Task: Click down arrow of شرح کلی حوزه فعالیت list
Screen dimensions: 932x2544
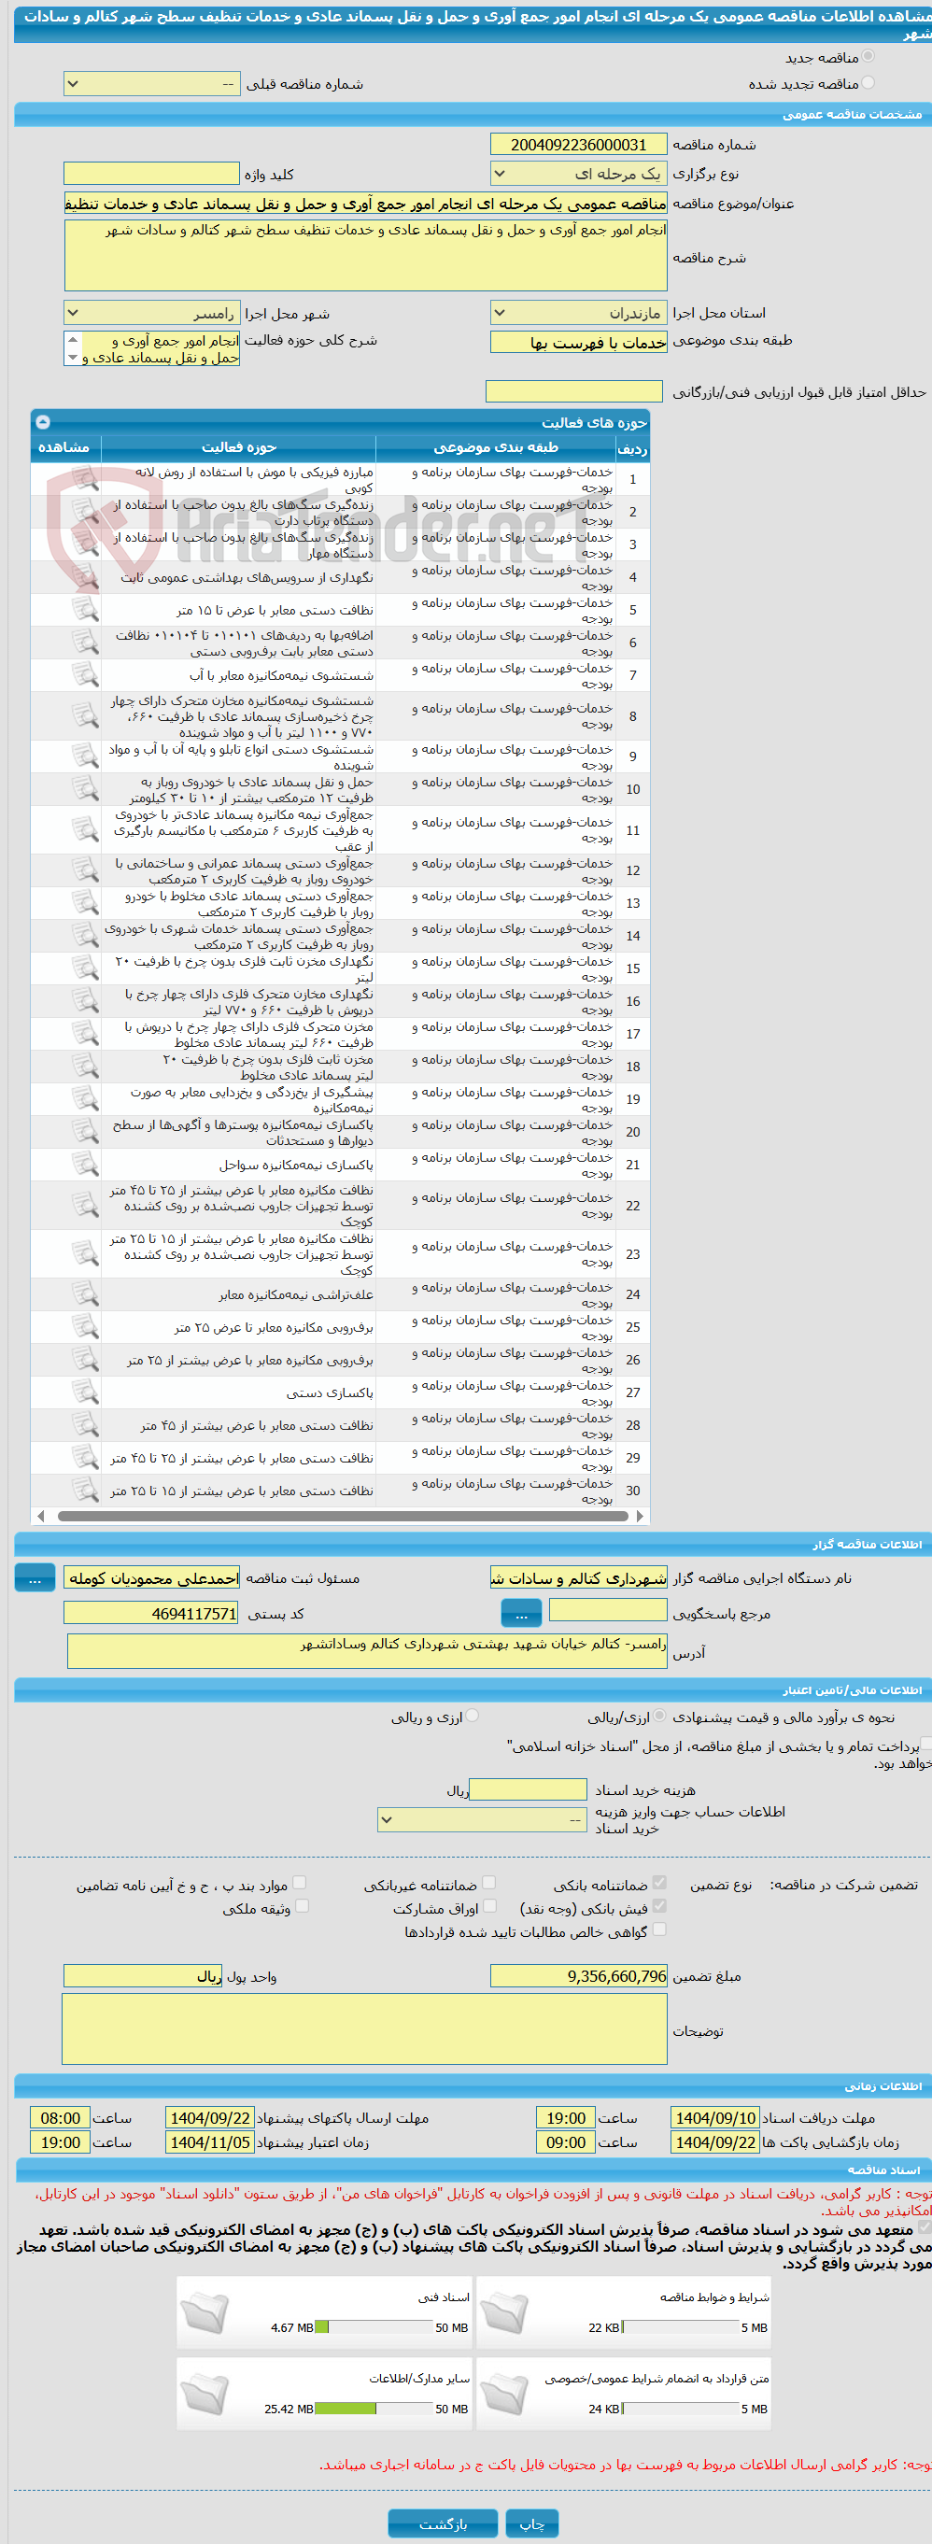Action: tap(72, 358)
